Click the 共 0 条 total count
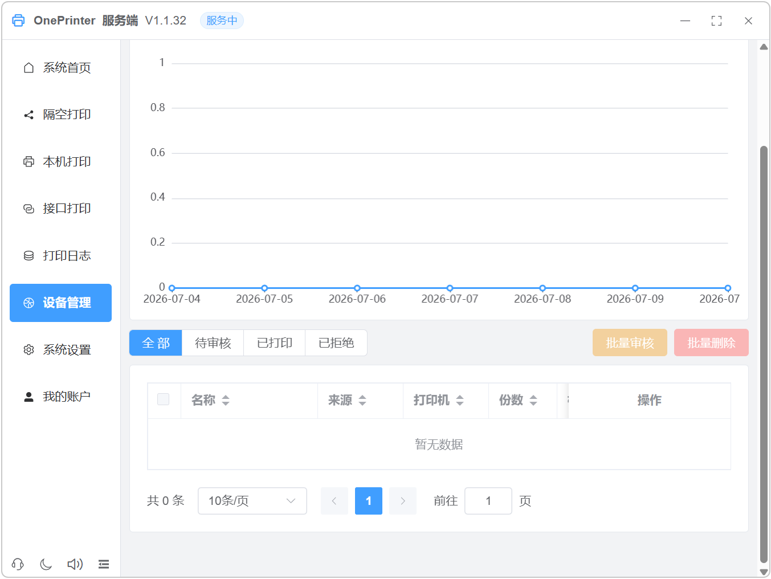The height and width of the screenshot is (579, 771). coord(166,501)
